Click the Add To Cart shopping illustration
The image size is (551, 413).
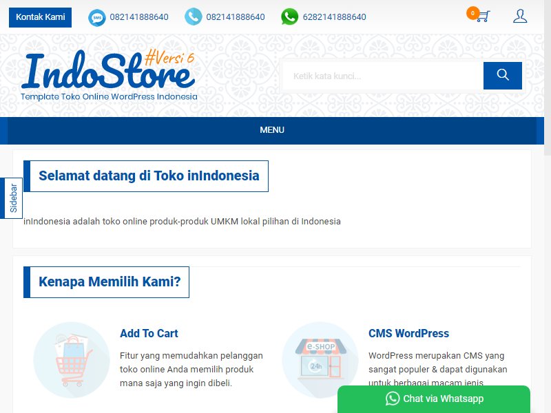point(72,360)
